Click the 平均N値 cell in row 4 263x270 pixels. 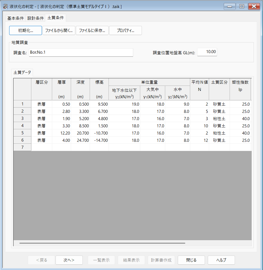pos(199,126)
